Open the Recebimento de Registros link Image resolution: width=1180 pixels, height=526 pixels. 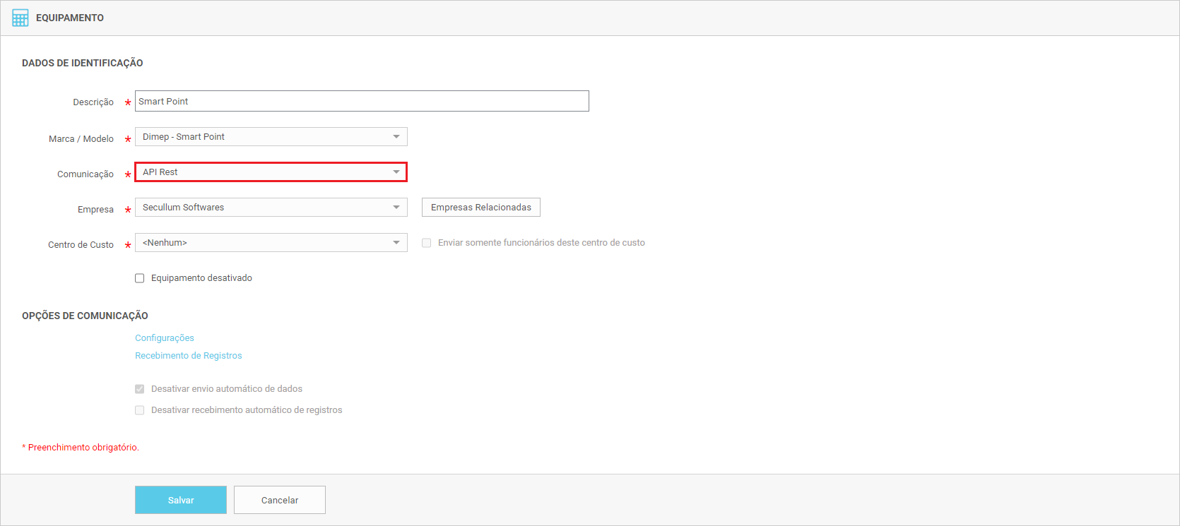188,356
